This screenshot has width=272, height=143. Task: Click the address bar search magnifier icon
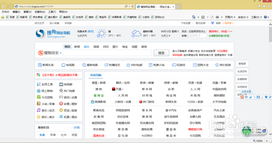pos(126,6)
